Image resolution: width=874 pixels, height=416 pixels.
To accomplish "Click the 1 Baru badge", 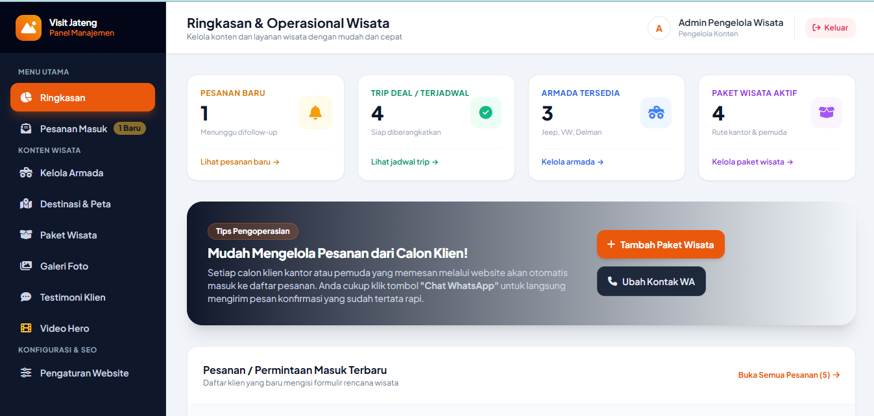I will pyautogui.click(x=130, y=128).
